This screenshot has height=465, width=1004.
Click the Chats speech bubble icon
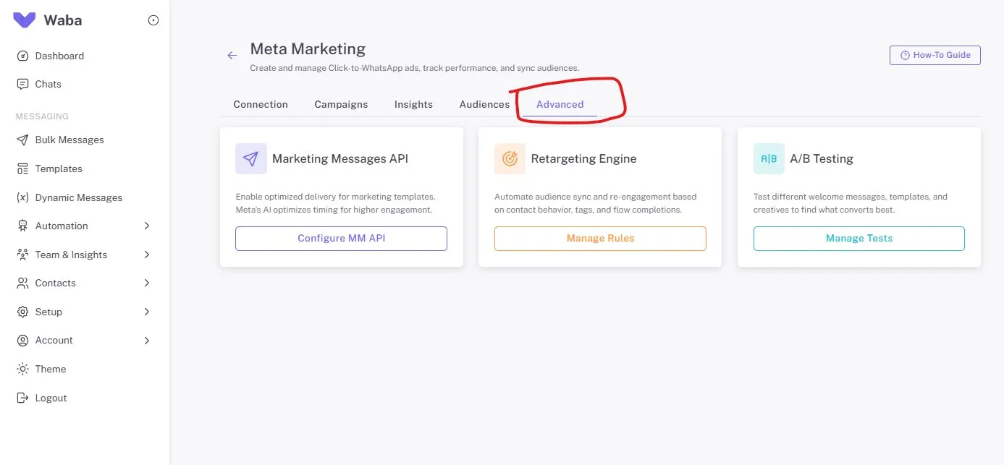tap(22, 84)
